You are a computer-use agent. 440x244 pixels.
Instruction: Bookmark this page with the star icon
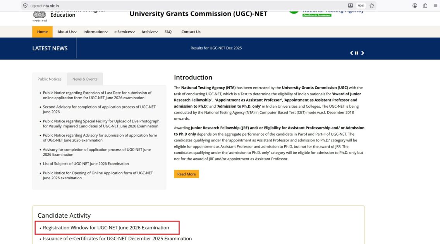pos(372,5)
